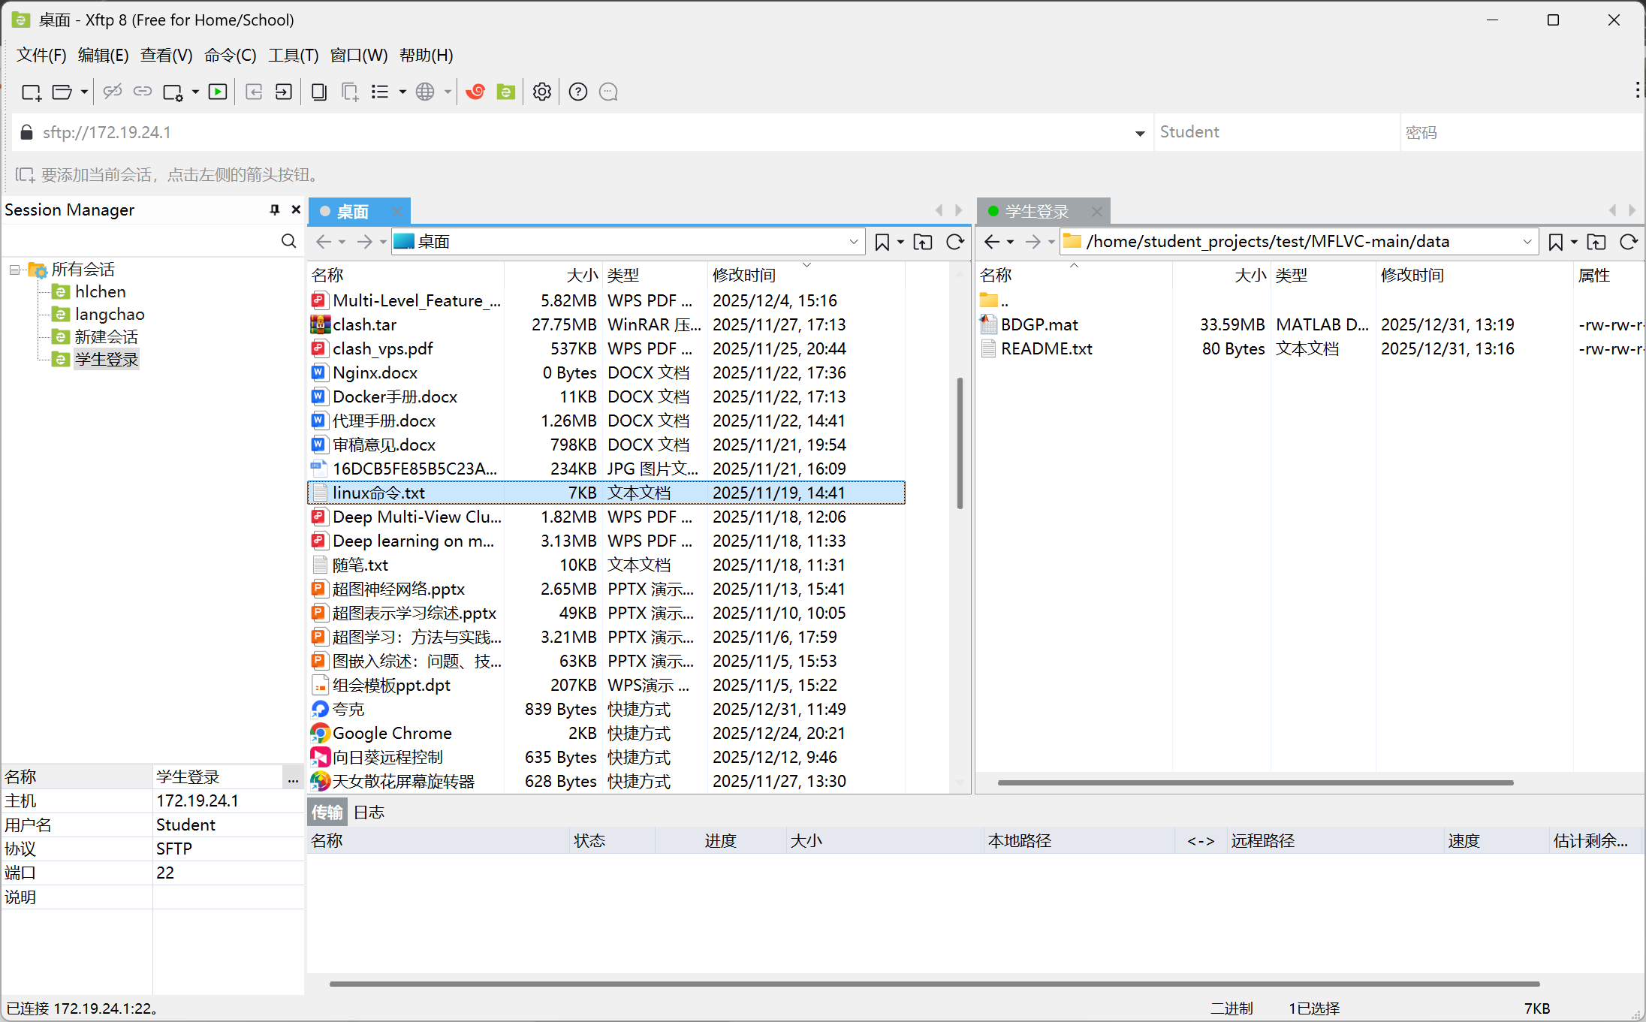This screenshot has width=1646, height=1022.
Task: Expand the remote path combo box dropdown
Action: 1527,242
